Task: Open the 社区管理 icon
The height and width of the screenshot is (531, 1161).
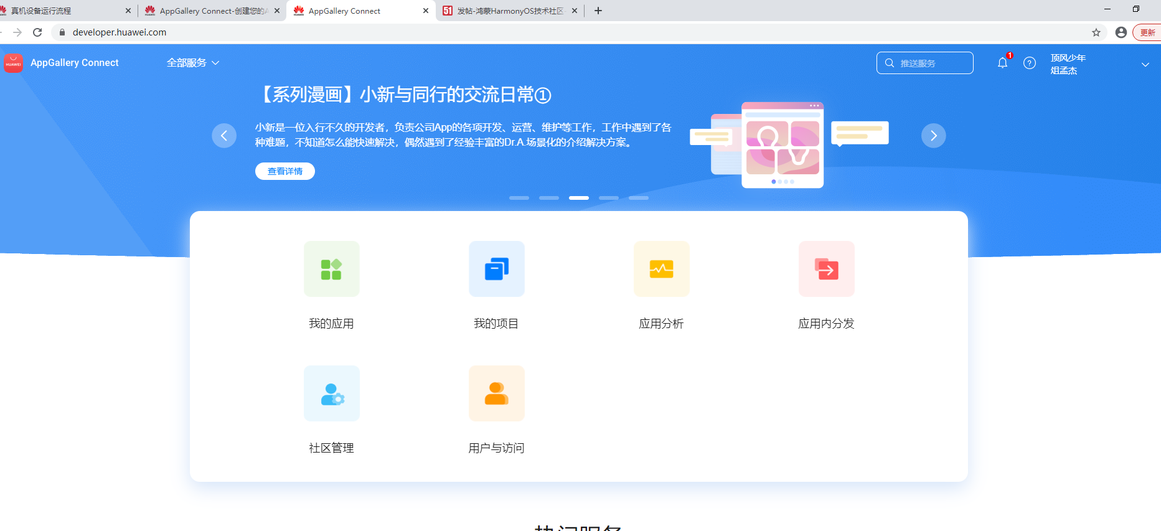Action: [x=331, y=393]
